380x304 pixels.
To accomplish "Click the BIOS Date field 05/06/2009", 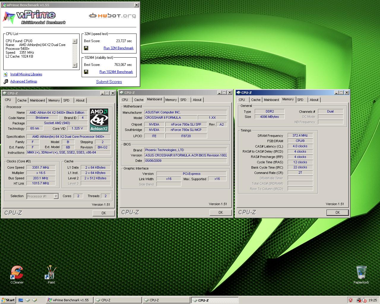I will (x=186, y=161).
